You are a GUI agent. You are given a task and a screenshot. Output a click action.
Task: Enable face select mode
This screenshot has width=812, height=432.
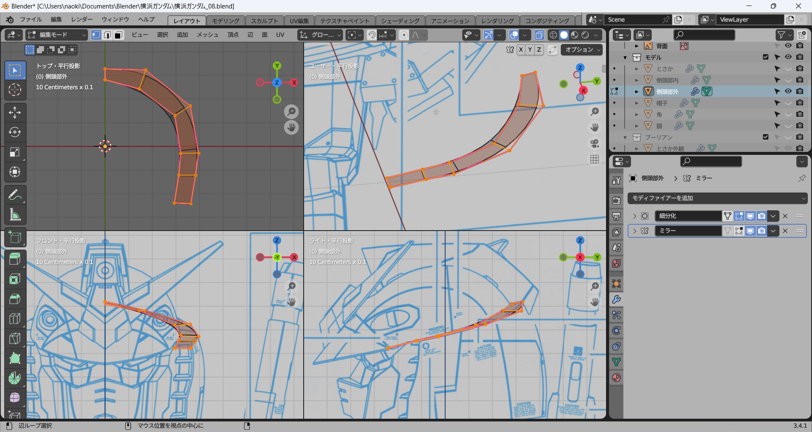click(x=119, y=35)
